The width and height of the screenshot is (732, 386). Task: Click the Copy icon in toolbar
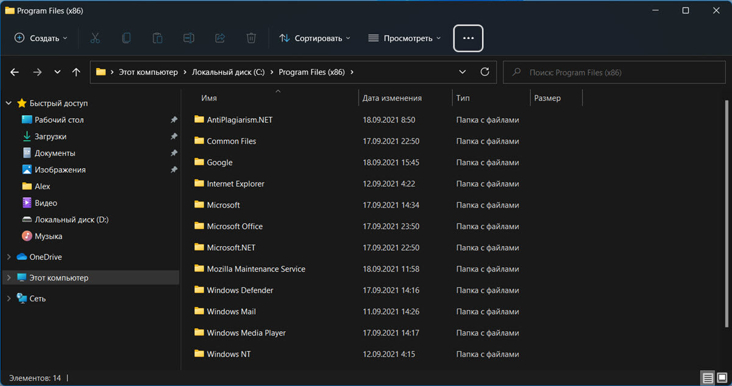[x=126, y=38]
